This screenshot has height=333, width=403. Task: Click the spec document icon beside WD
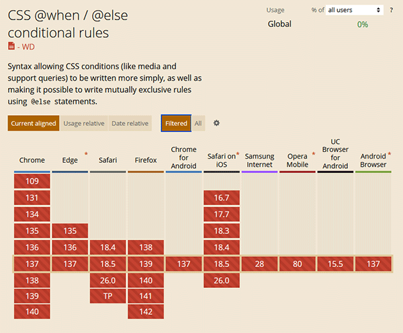11,46
